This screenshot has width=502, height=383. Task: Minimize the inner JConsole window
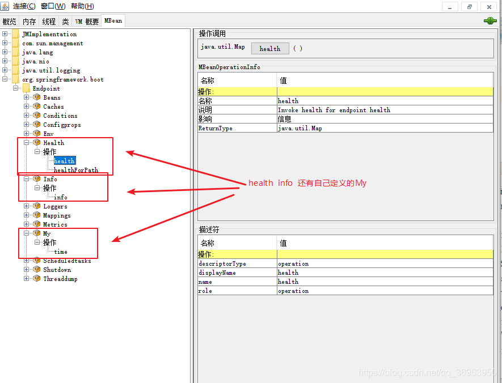(x=450, y=7)
